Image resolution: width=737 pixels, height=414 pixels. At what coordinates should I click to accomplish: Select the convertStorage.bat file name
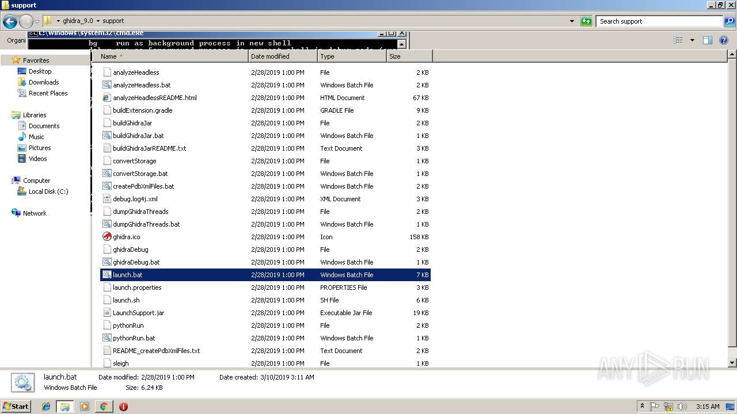pyautogui.click(x=140, y=174)
